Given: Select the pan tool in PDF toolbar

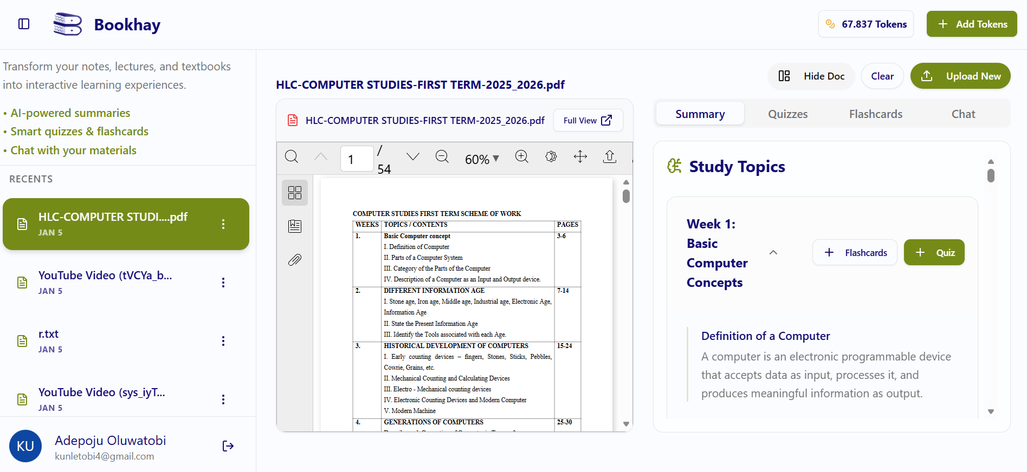Looking at the screenshot, I should (x=580, y=157).
